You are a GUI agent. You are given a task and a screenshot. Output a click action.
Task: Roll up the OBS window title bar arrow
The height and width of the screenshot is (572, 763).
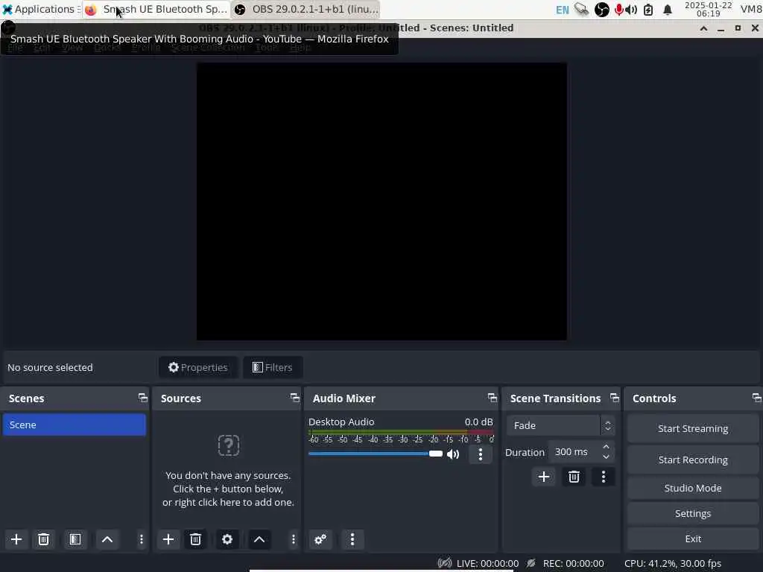click(703, 28)
